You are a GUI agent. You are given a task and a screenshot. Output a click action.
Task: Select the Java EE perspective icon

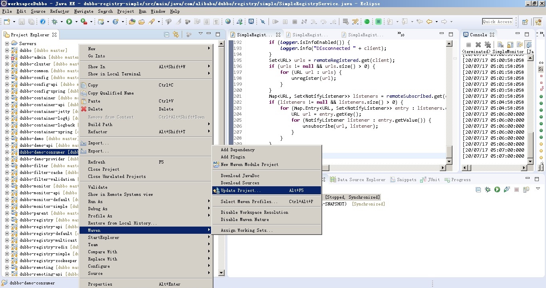point(538,22)
